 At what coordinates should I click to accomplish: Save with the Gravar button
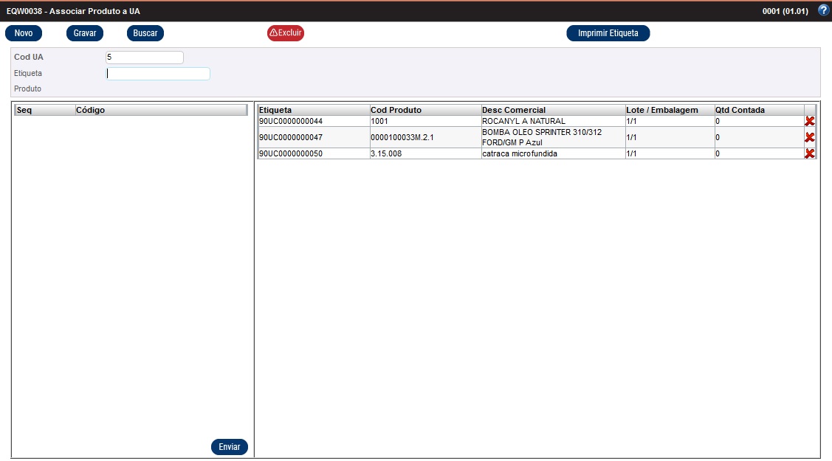pos(85,33)
